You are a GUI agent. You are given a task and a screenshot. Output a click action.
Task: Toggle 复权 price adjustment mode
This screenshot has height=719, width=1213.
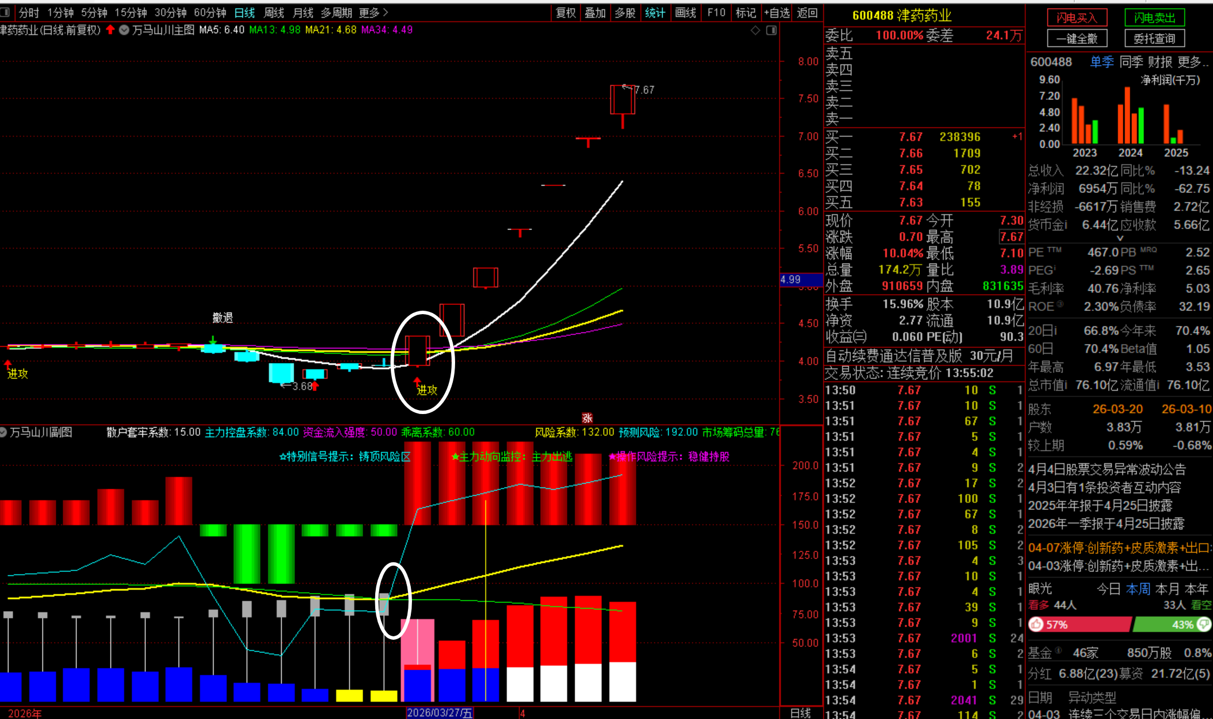click(565, 13)
